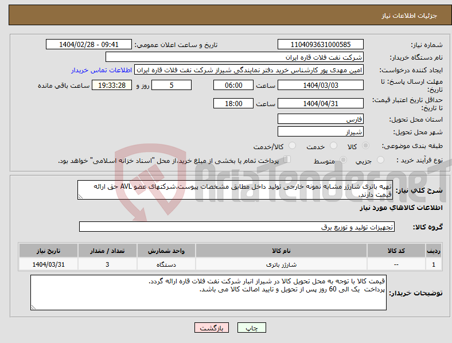Click the تعداد / مقدار column header
This screenshot has width=452, height=343.
click(107, 251)
